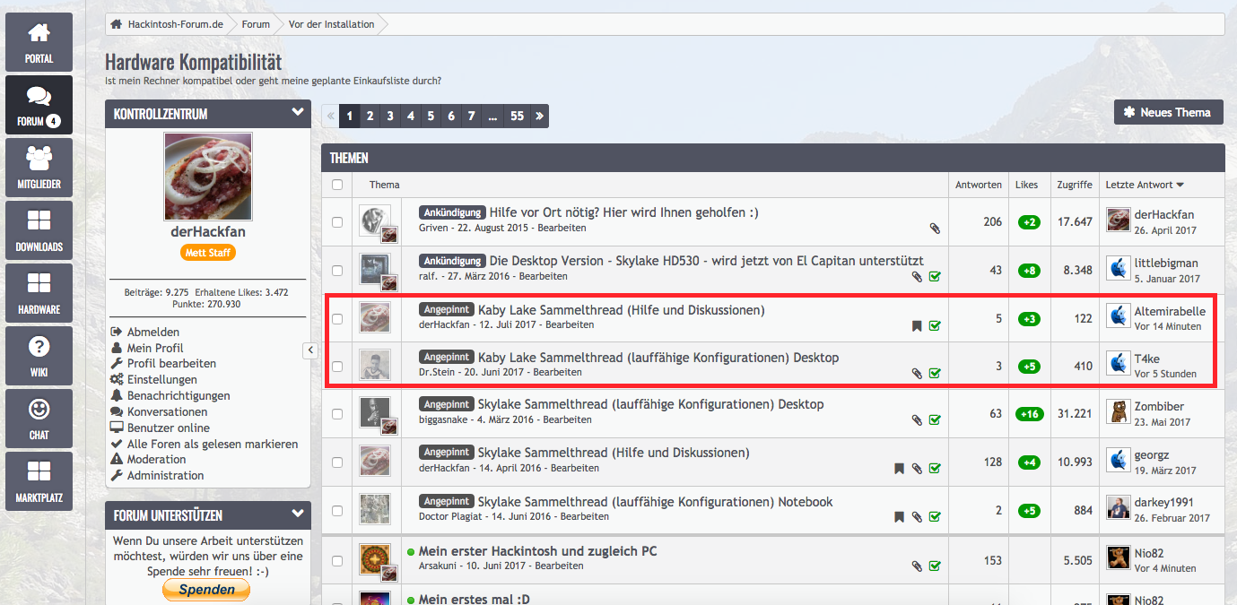Collapse the sidebar with the arrow toggle
Image resolution: width=1237 pixels, height=605 pixels.
(x=310, y=350)
